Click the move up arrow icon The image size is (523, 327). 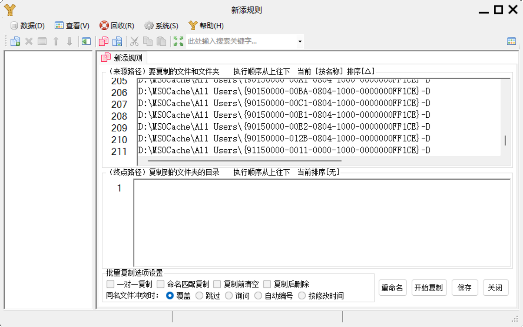click(x=56, y=41)
